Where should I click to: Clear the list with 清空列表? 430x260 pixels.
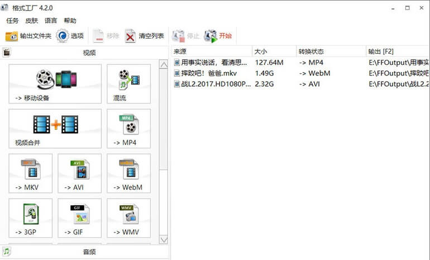tap(145, 36)
